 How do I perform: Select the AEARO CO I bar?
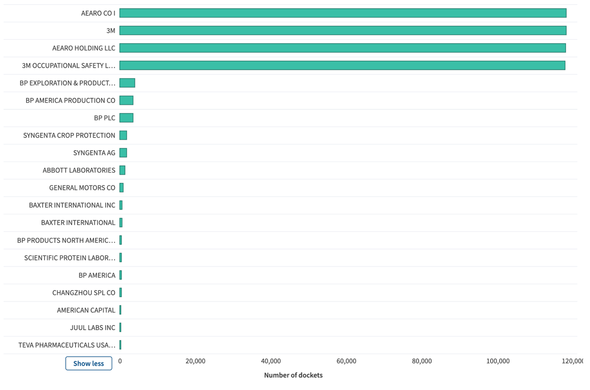pos(342,13)
